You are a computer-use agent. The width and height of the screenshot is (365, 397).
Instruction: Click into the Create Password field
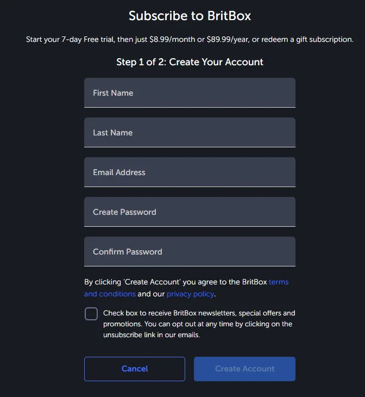(190, 212)
